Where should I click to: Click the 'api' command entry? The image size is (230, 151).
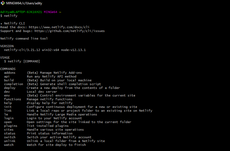point(7,76)
